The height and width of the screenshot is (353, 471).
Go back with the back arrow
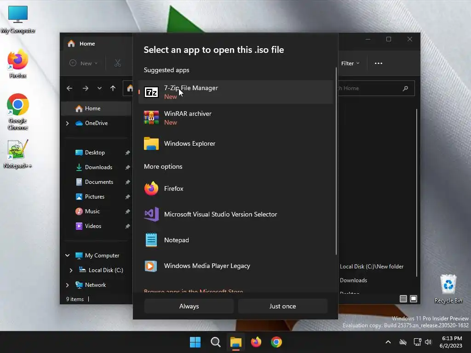click(x=69, y=88)
